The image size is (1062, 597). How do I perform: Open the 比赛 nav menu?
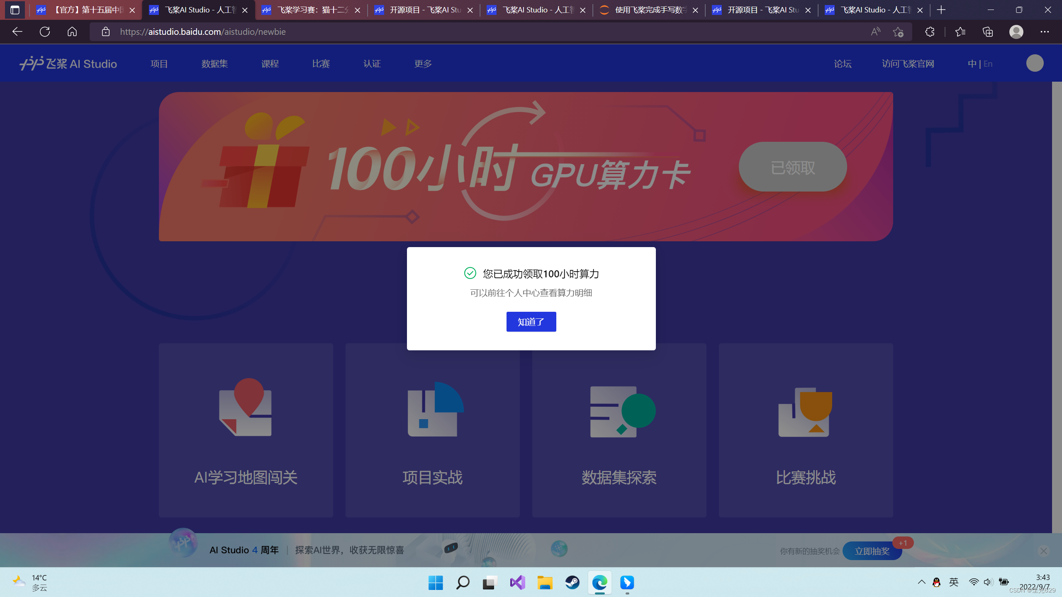(321, 63)
